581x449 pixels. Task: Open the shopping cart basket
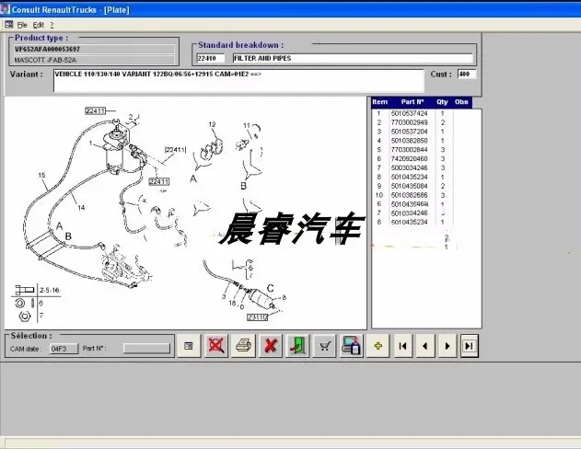325,346
